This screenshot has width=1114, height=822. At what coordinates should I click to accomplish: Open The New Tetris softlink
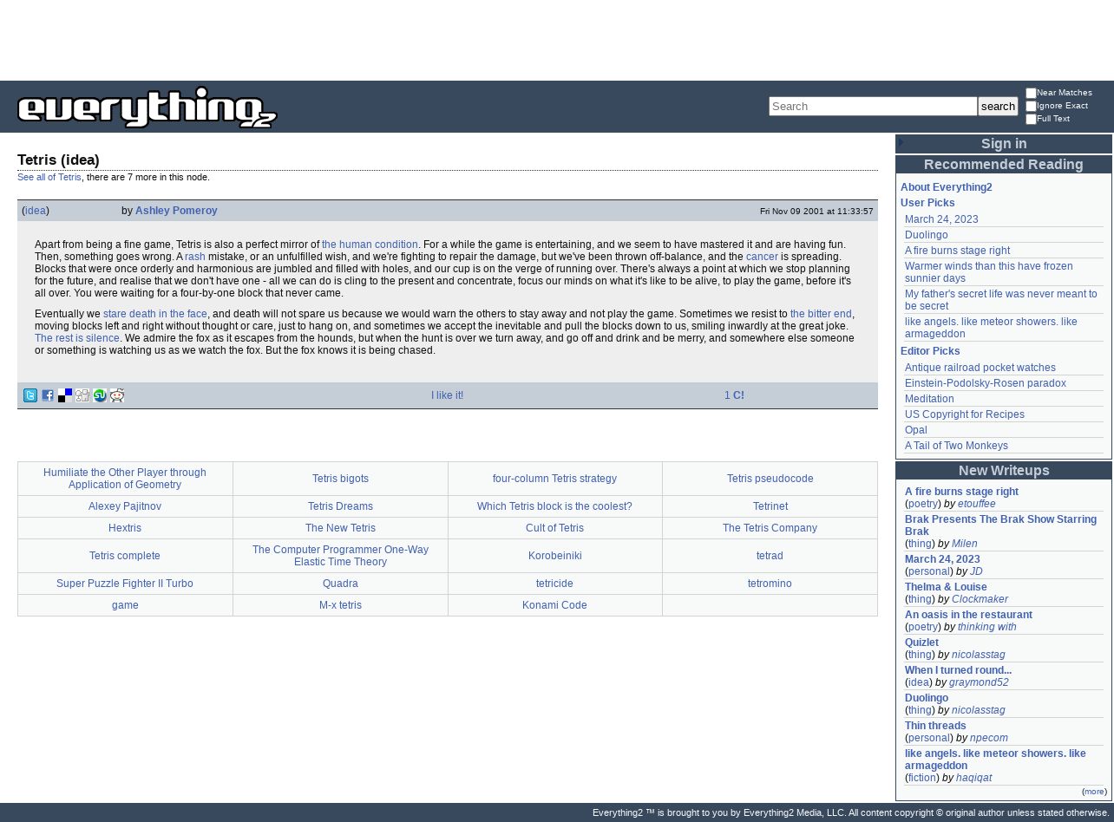pyautogui.click(x=340, y=528)
